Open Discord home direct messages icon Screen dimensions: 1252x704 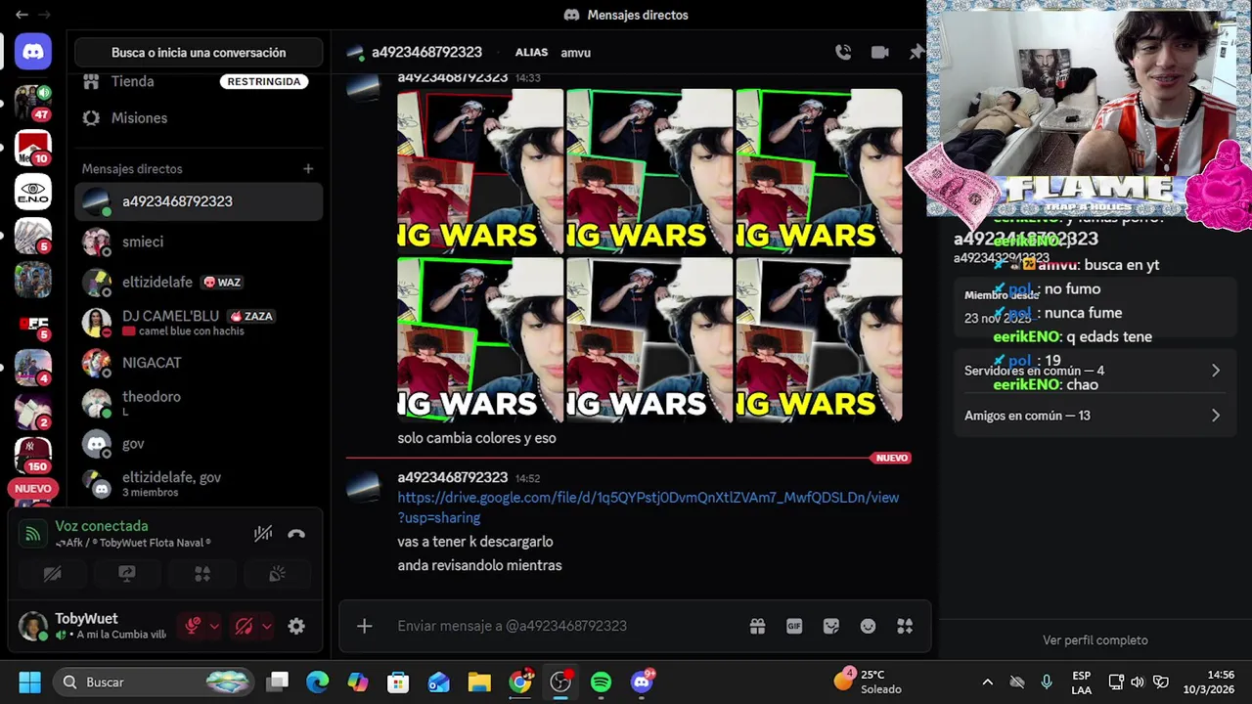click(x=33, y=52)
